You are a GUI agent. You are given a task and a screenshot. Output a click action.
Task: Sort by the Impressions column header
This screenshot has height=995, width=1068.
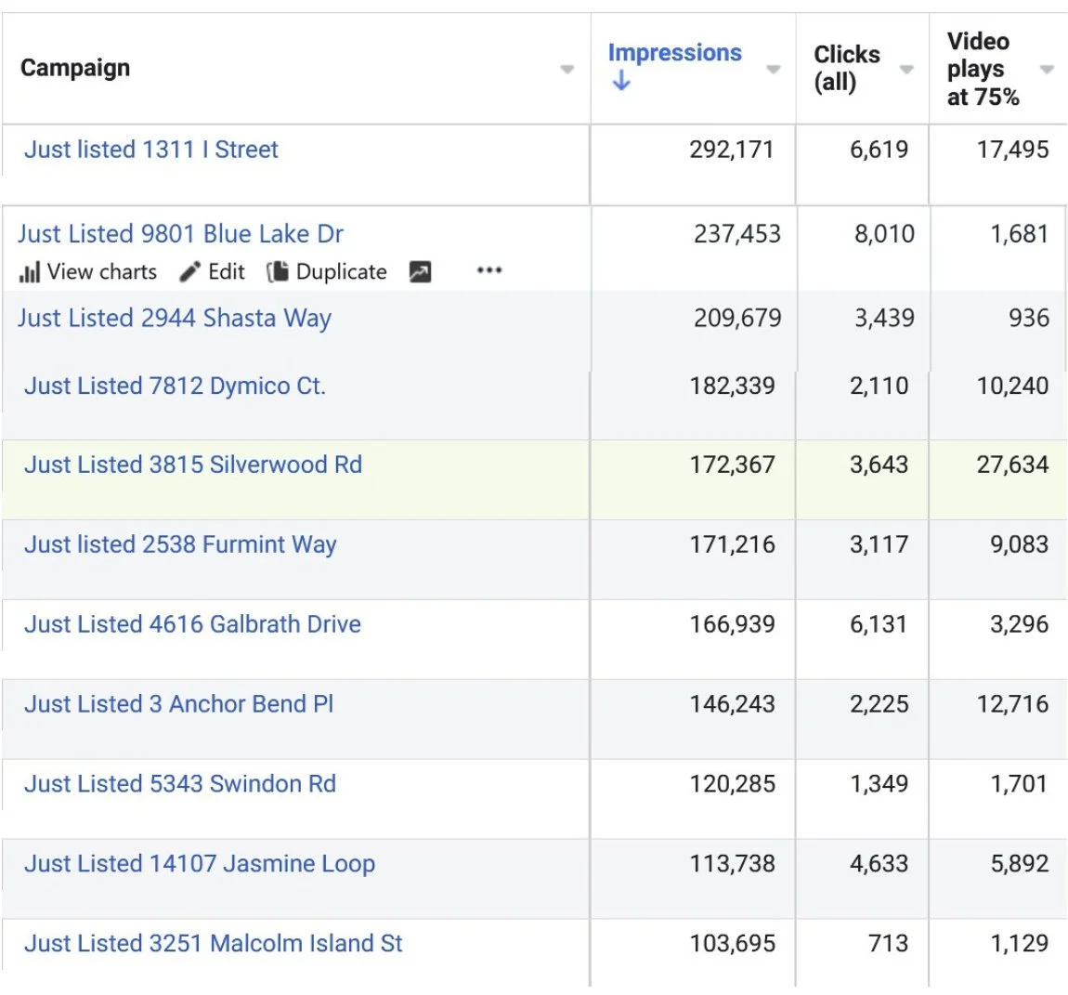pos(674,52)
